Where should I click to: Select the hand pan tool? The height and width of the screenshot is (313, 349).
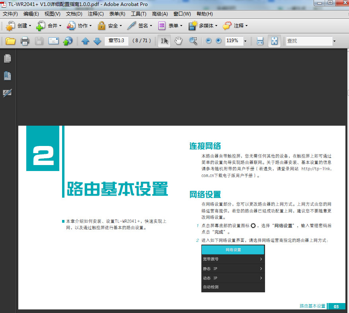[178, 41]
